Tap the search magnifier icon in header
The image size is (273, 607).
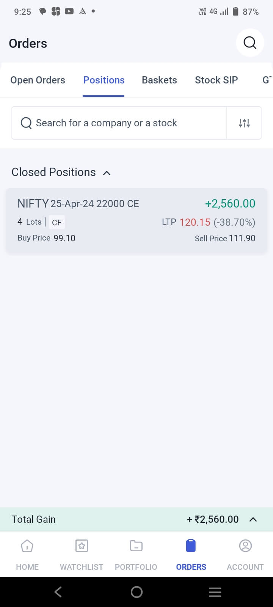(250, 43)
